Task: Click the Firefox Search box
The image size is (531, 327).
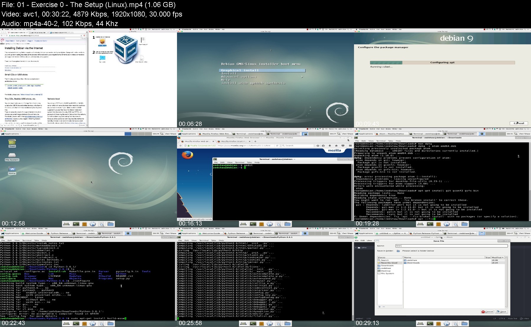Action: [298, 146]
